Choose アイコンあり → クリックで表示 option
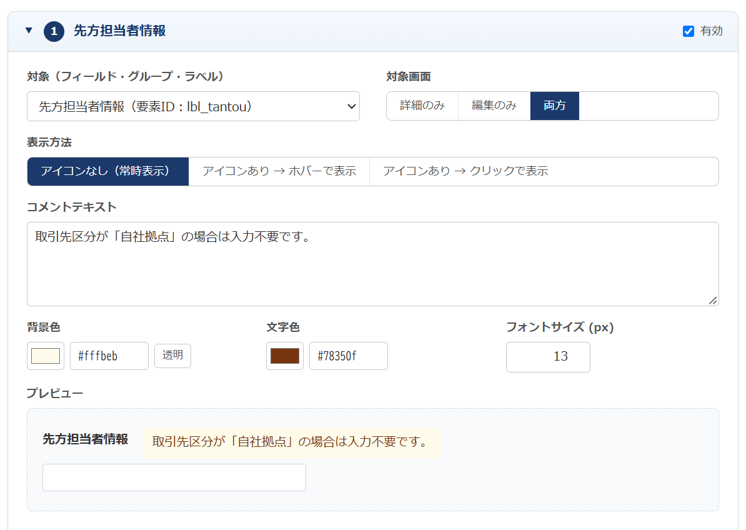Screen dimensions: 746x530 [465, 171]
